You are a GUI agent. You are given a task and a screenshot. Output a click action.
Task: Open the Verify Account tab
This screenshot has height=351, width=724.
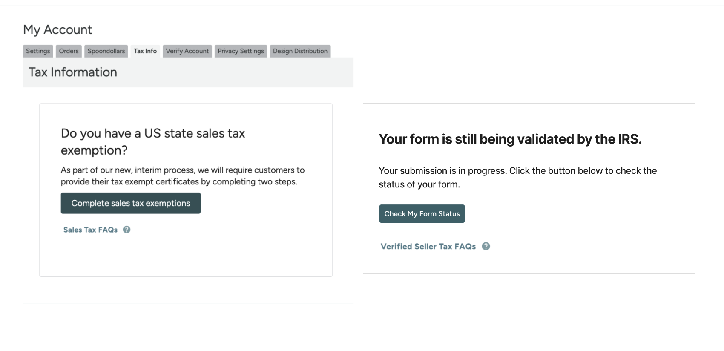coord(187,51)
